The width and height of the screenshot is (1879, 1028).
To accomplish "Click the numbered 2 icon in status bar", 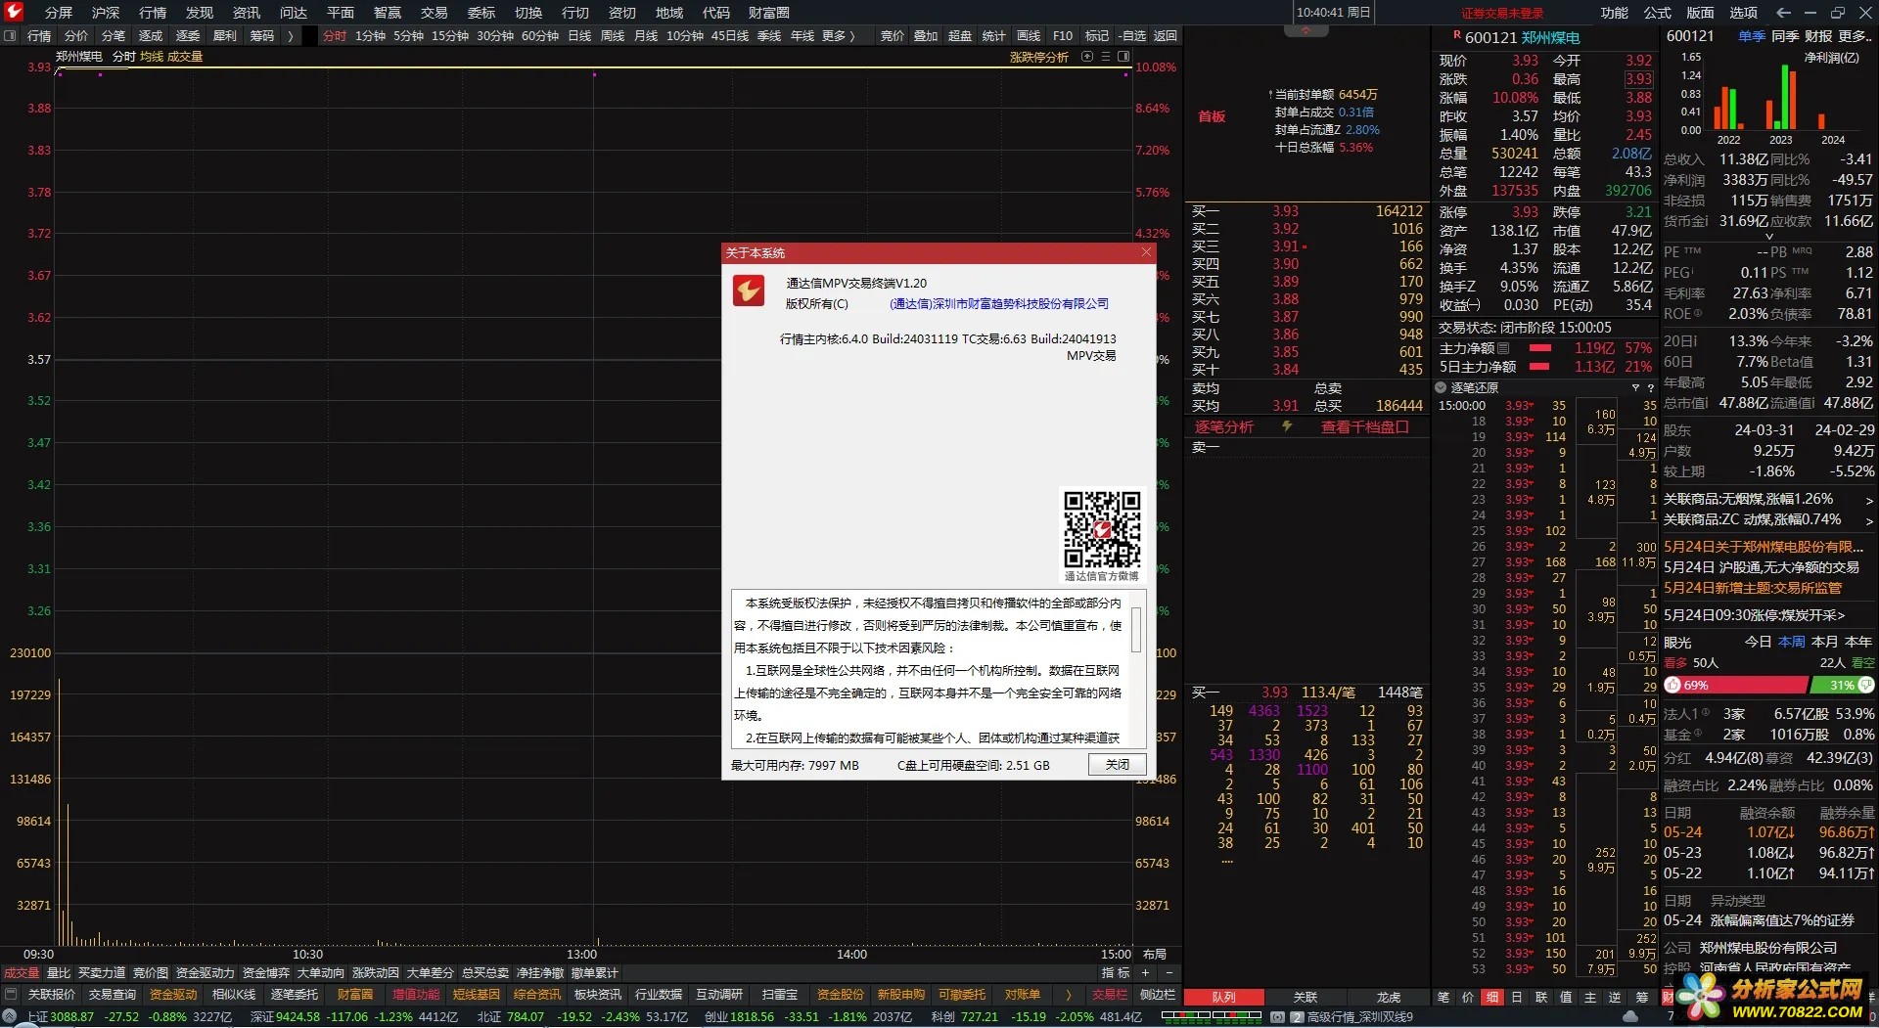I will coord(1297,1017).
